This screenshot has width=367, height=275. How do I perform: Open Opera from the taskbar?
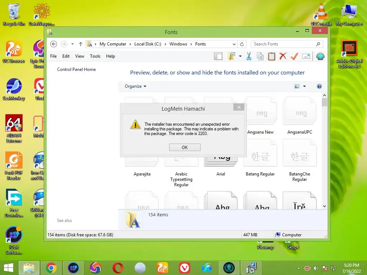(118, 268)
